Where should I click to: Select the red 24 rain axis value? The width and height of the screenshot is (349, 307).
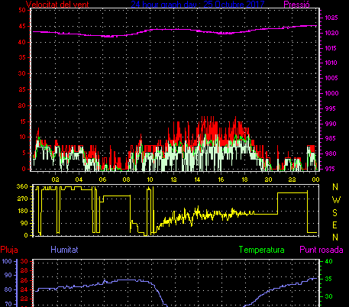point(24,289)
